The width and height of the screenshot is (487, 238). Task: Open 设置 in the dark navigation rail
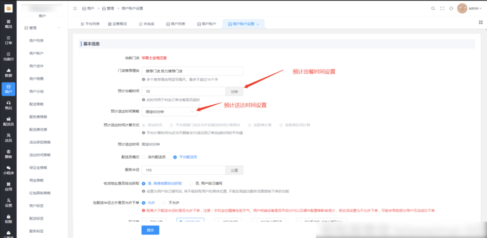tap(9, 203)
